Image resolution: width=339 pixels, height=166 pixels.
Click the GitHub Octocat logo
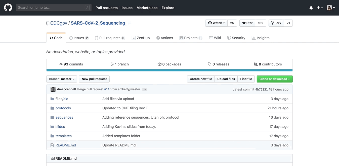point(8,8)
